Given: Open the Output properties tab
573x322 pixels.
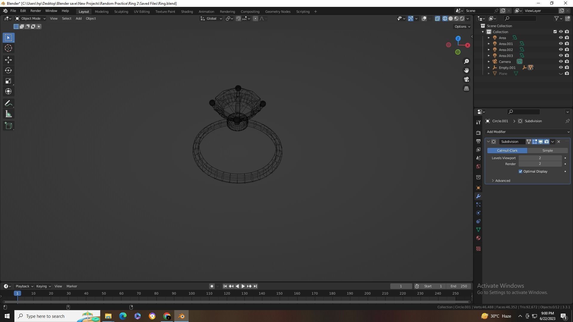Looking at the screenshot, I should click(x=478, y=141).
